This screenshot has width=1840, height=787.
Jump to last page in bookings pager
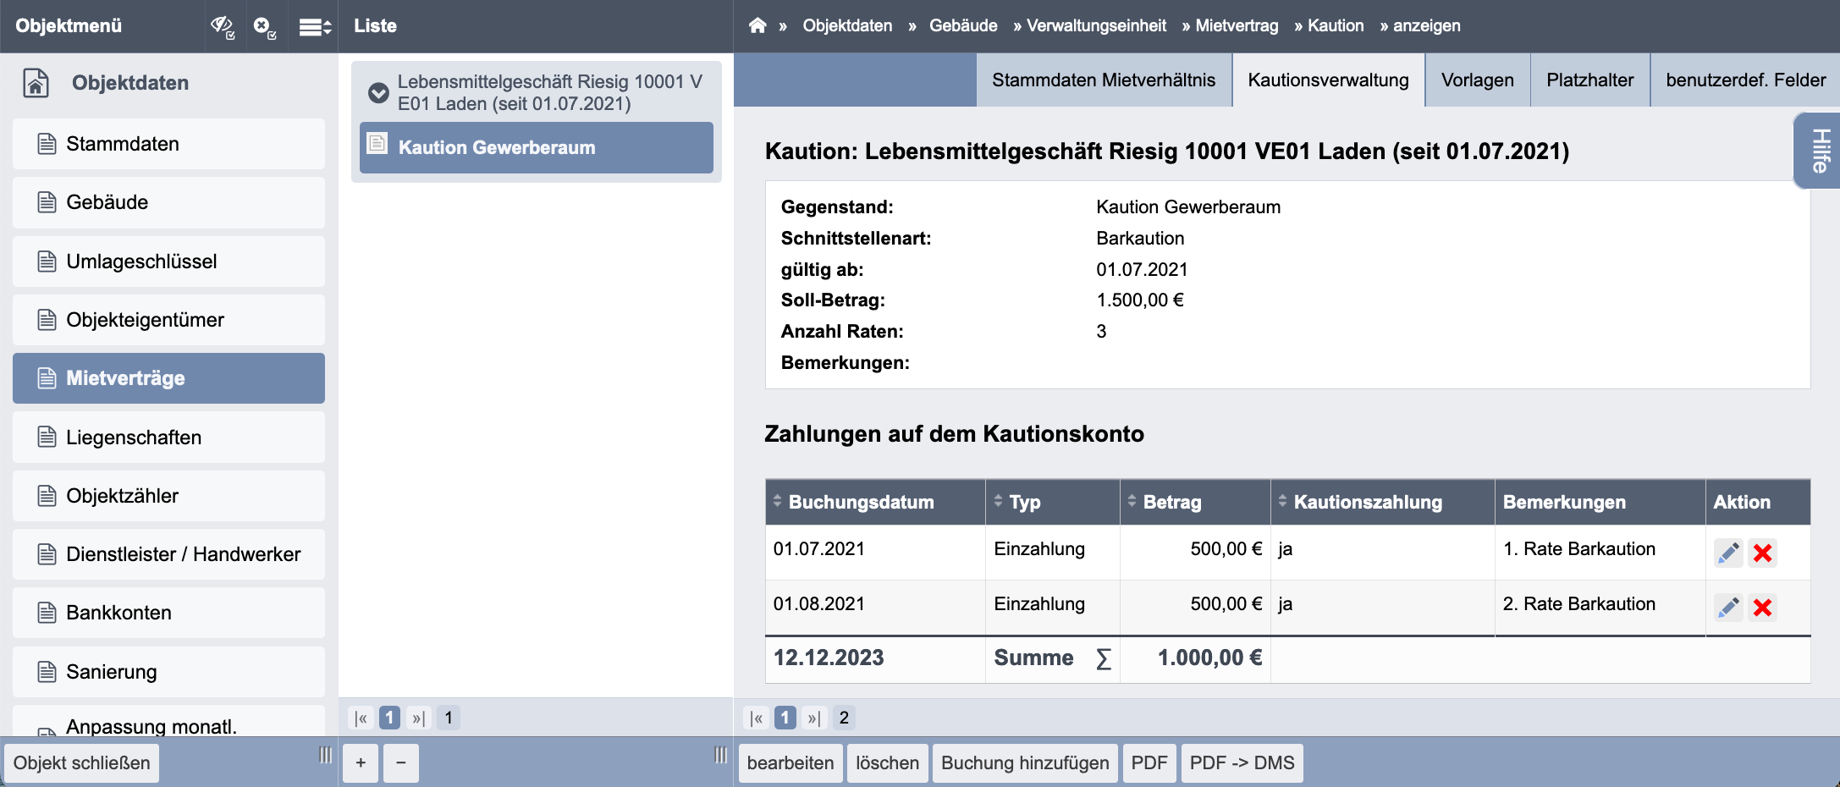(x=813, y=718)
